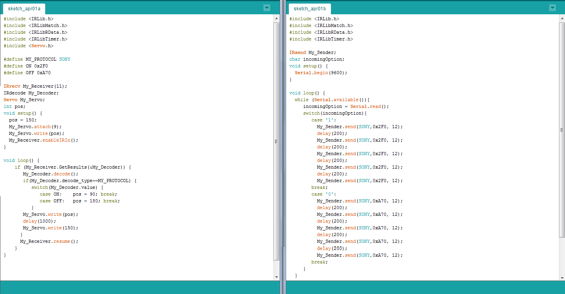Image resolution: width=565 pixels, height=294 pixels.
Task: Click the 'My_Receiver.resume();' call in left sketch
Action: (x=50, y=241)
